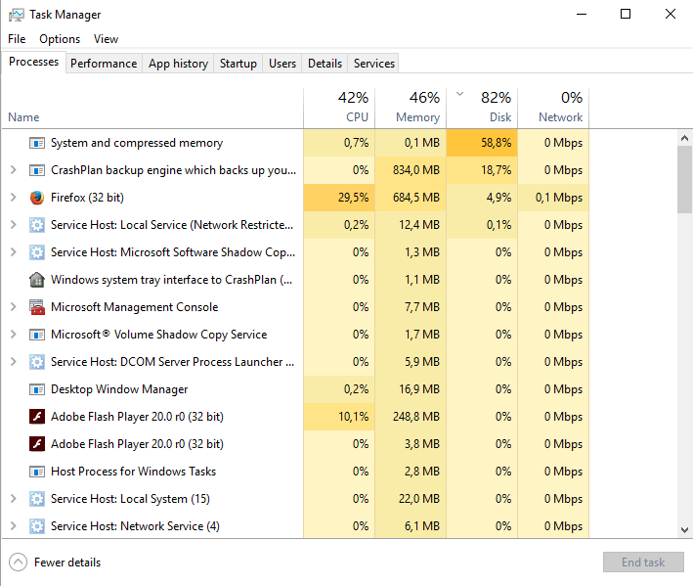Switch to the Details tab
The height and width of the screenshot is (586, 693).
325,64
